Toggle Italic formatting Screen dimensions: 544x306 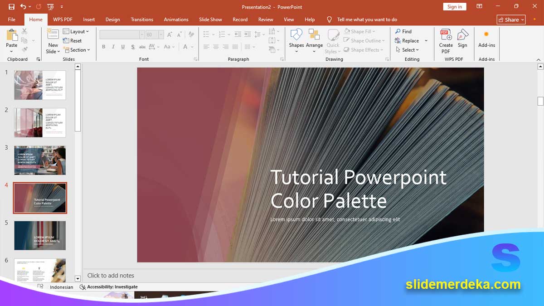click(x=113, y=47)
